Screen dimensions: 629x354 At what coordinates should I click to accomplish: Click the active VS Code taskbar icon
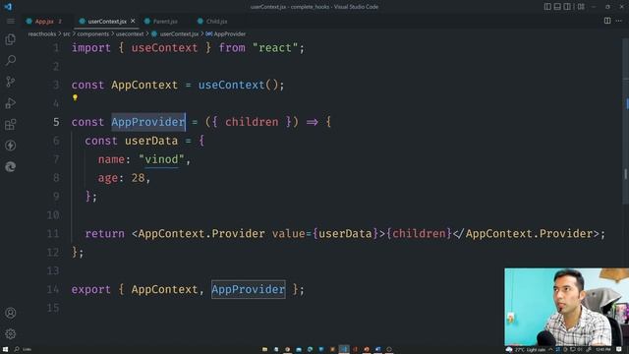coord(344,350)
